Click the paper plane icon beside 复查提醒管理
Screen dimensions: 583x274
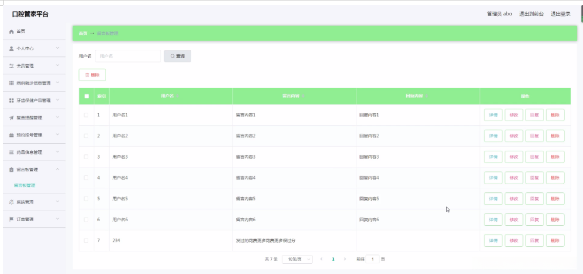11,118
